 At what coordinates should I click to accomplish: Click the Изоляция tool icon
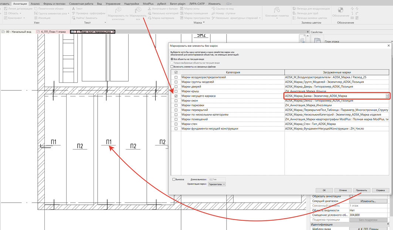click(36, 18)
